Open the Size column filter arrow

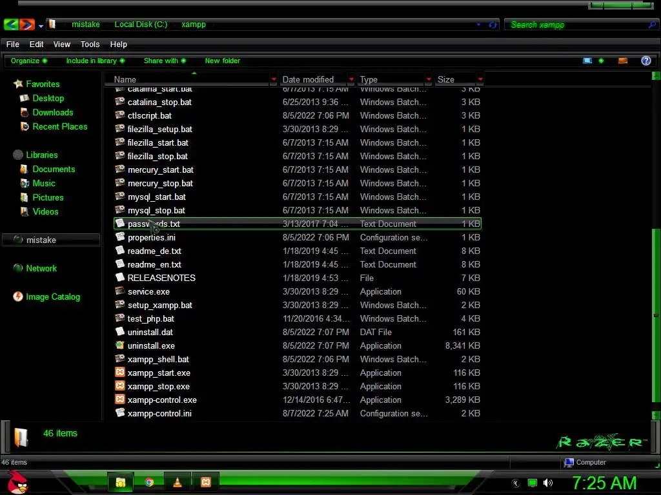(480, 79)
